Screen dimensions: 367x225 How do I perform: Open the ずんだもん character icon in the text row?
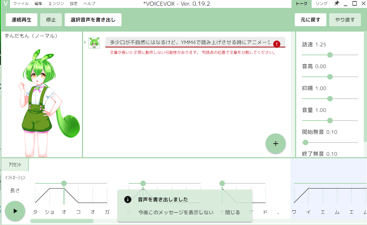[x=94, y=43]
